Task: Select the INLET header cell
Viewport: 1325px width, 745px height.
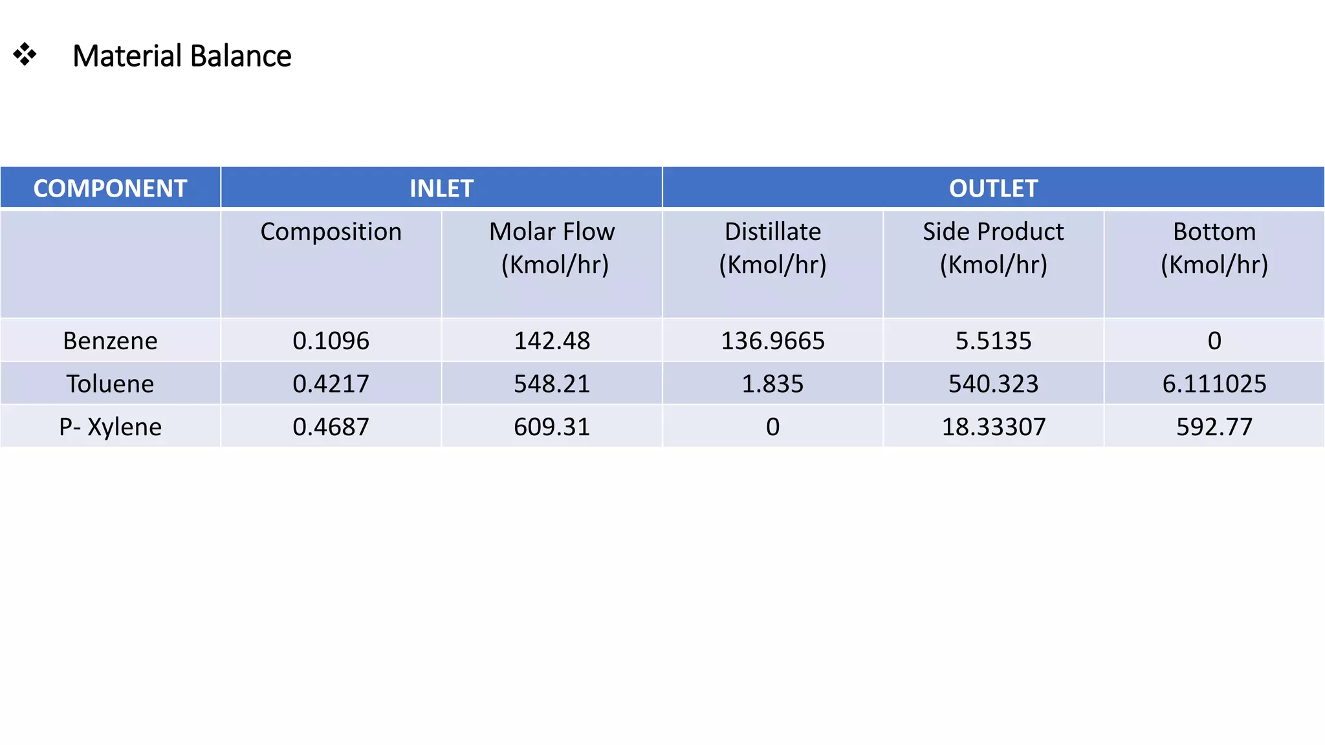Action: (441, 188)
